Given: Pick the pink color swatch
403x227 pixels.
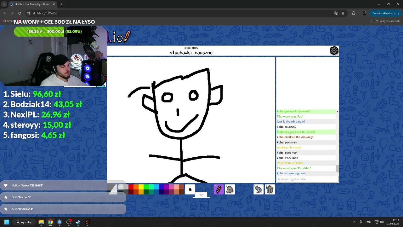Looking at the screenshot, I should [171, 187].
